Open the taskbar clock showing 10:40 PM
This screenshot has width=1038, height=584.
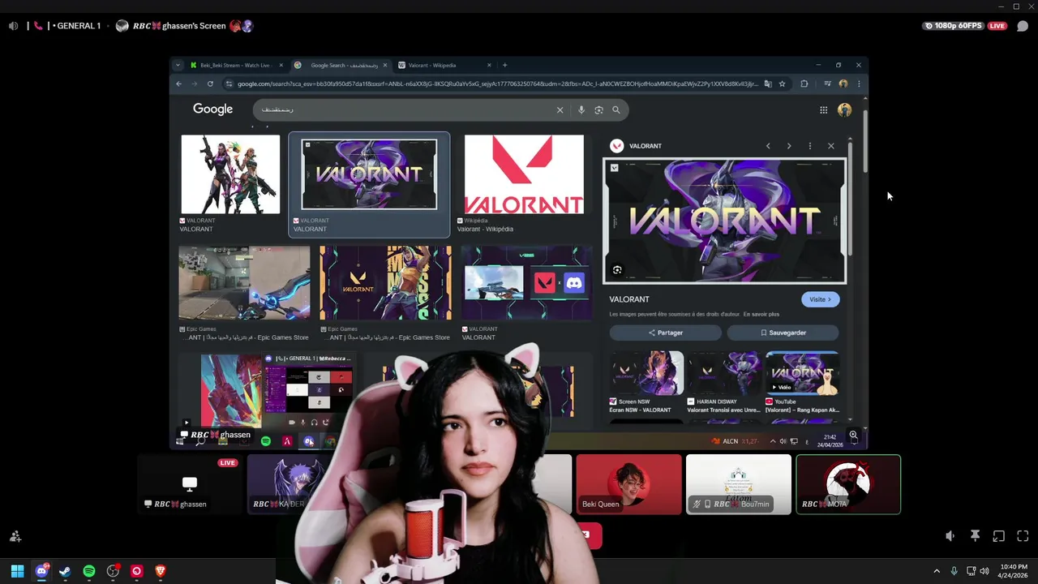coord(1012,571)
